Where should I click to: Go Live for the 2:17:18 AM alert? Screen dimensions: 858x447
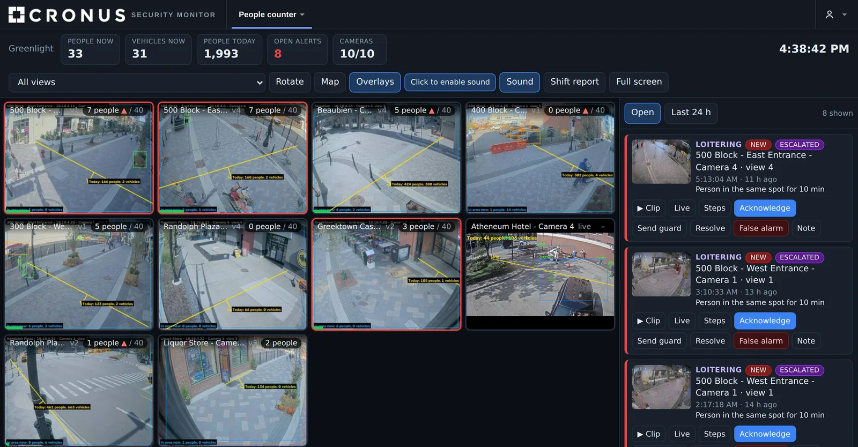682,434
